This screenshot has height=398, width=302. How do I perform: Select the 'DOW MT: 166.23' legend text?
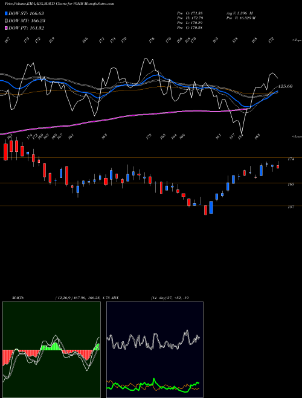click(27, 21)
